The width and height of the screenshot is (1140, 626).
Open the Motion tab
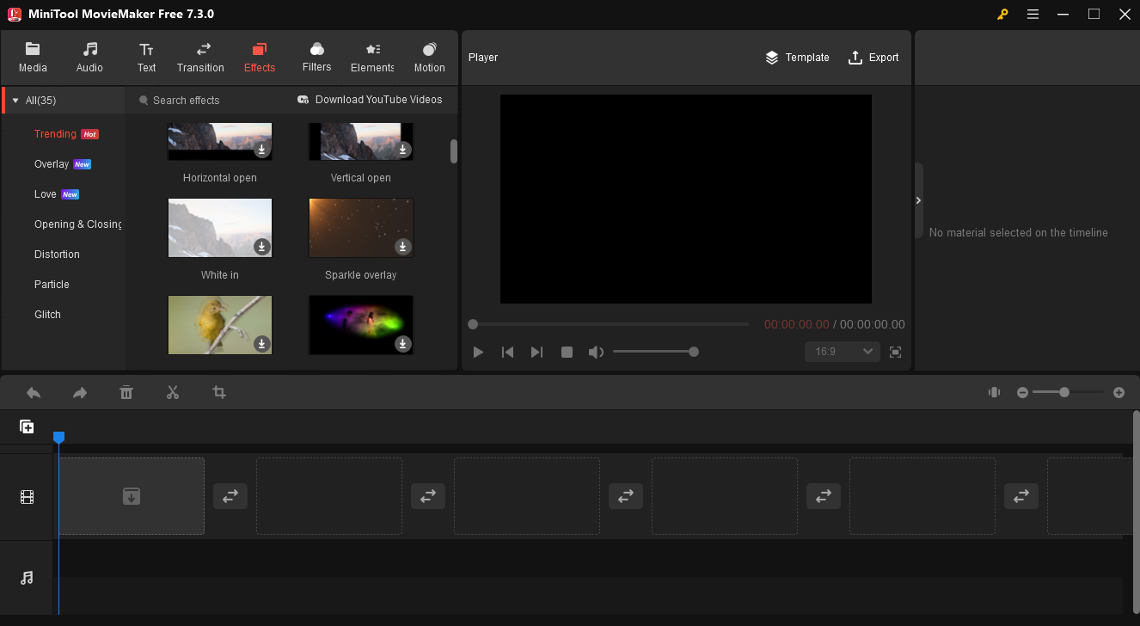point(429,58)
